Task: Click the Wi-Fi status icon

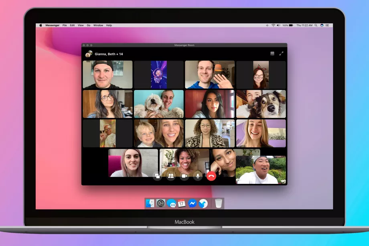Action: [x=273, y=25]
